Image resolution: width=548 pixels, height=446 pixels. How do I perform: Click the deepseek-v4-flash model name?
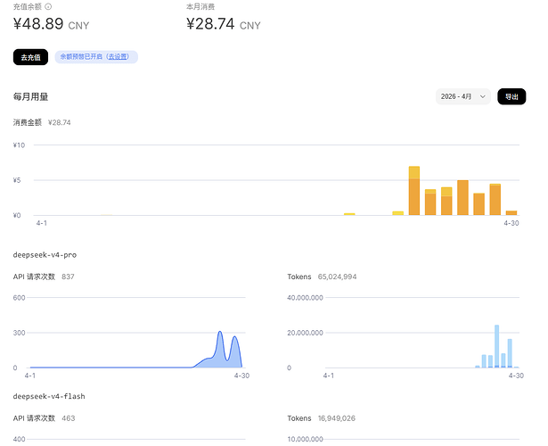pos(49,396)
